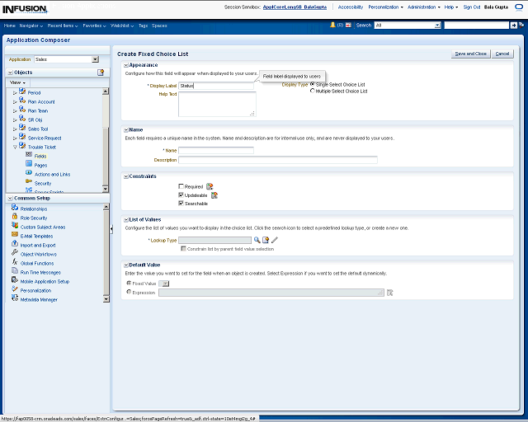
Task: Click the Lookup Type search magnifier icon
Action: 257,240
